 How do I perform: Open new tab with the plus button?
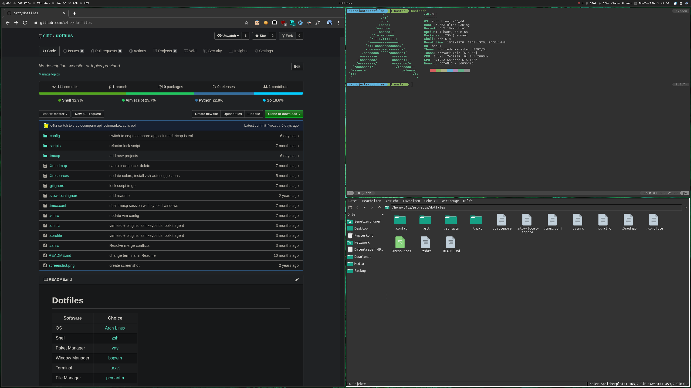[x=74, y=13]
